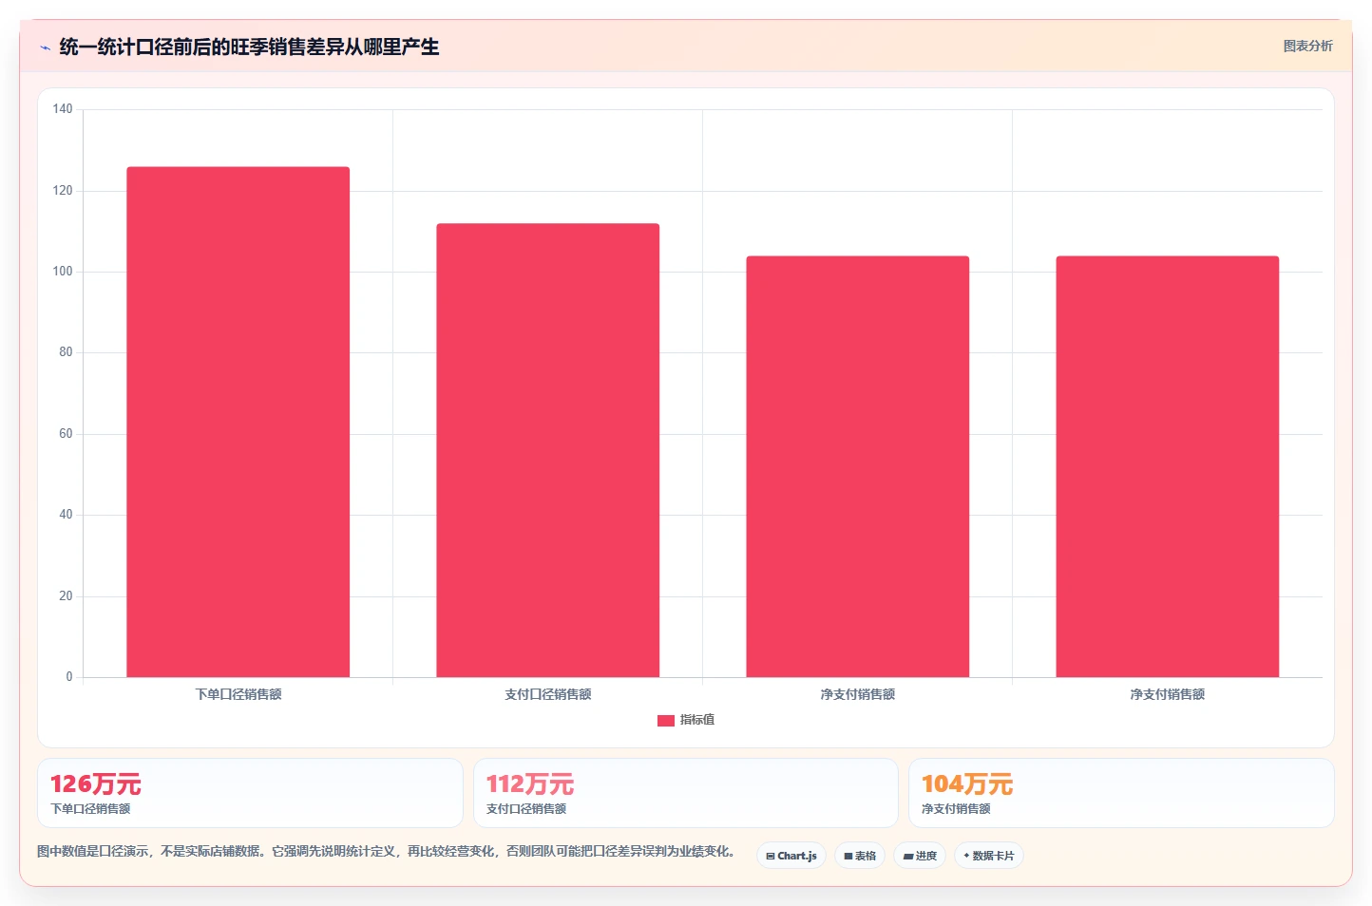Click the lightning icon beside the chart title

[45, 47]
